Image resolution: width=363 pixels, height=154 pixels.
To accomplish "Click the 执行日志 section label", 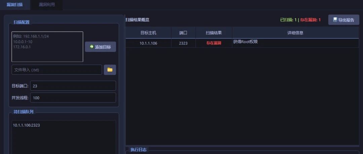I will [138, 149].
